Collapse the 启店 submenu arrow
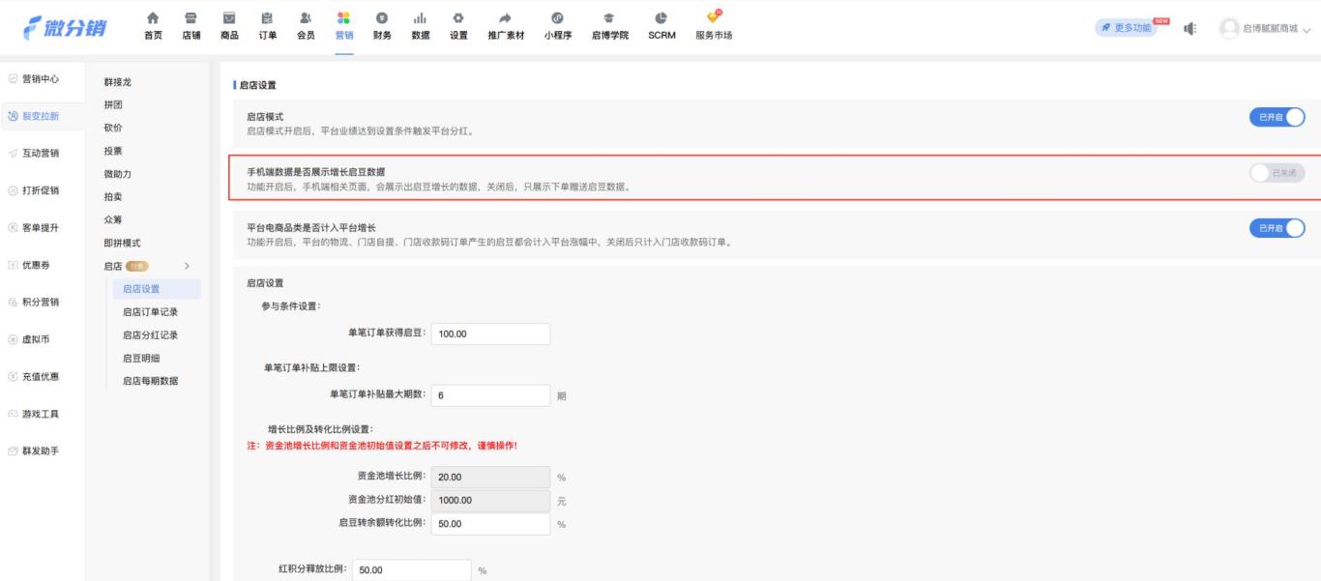Image resolution: width=1321 pixels, height=581 pixels. click(187, 266)
